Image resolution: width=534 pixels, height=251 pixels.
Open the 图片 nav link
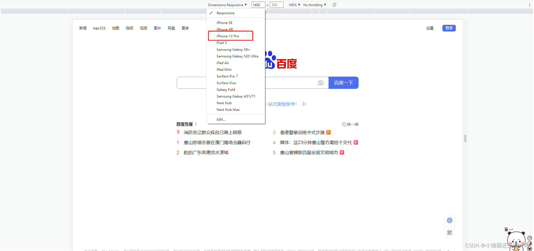pos(157,28)
